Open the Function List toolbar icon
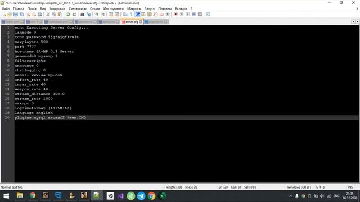Screen dimensions: 360x202 tap(155, 14)
